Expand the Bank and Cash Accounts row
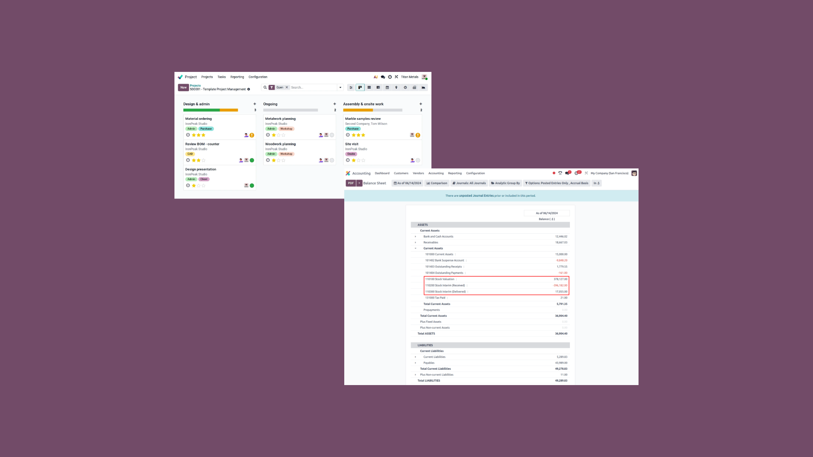 point(415,237)
